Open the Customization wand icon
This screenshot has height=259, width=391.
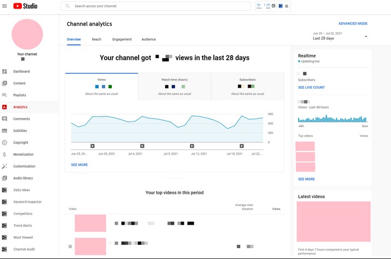click(4, 166)
